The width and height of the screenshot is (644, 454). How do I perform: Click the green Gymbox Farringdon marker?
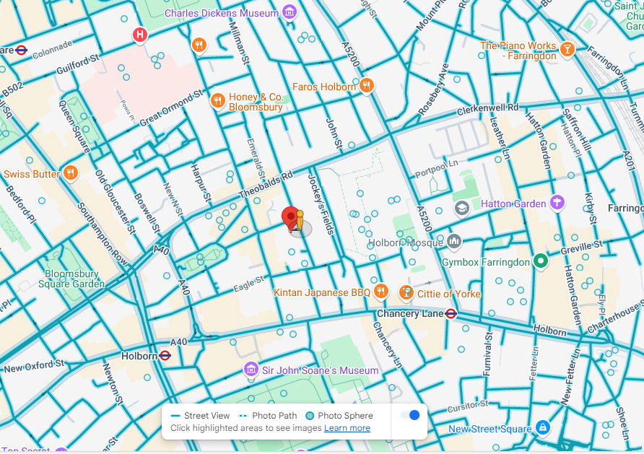click(x=541, y=261)
